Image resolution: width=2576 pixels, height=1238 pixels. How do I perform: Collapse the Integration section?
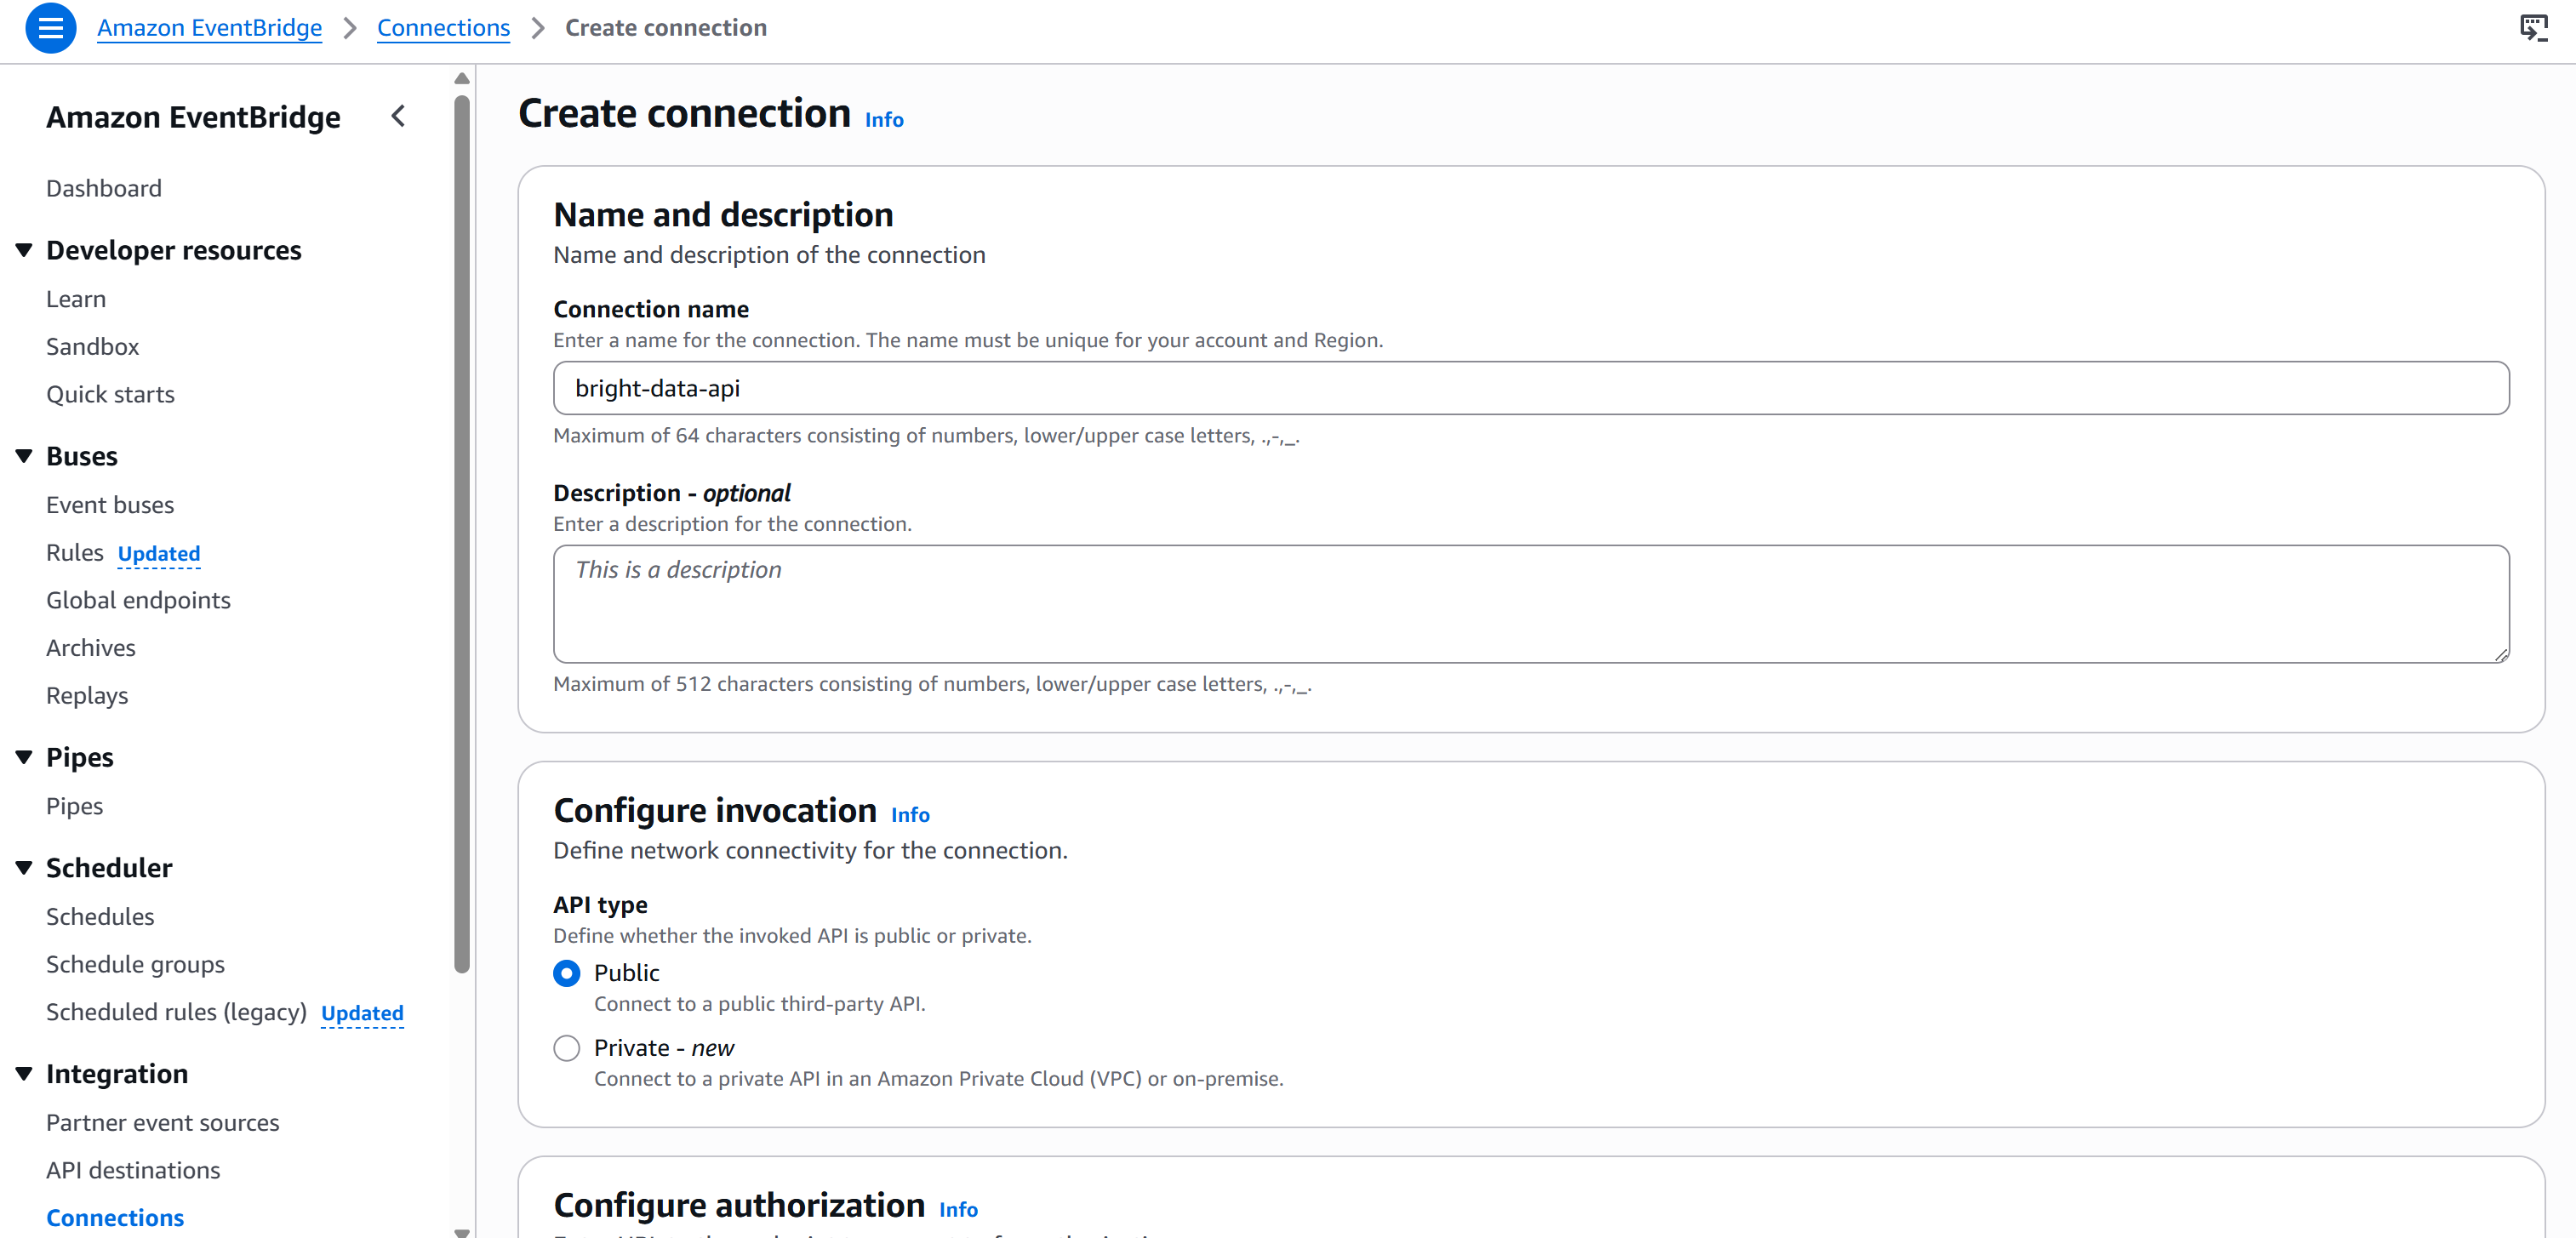(x=24, y=1073)
